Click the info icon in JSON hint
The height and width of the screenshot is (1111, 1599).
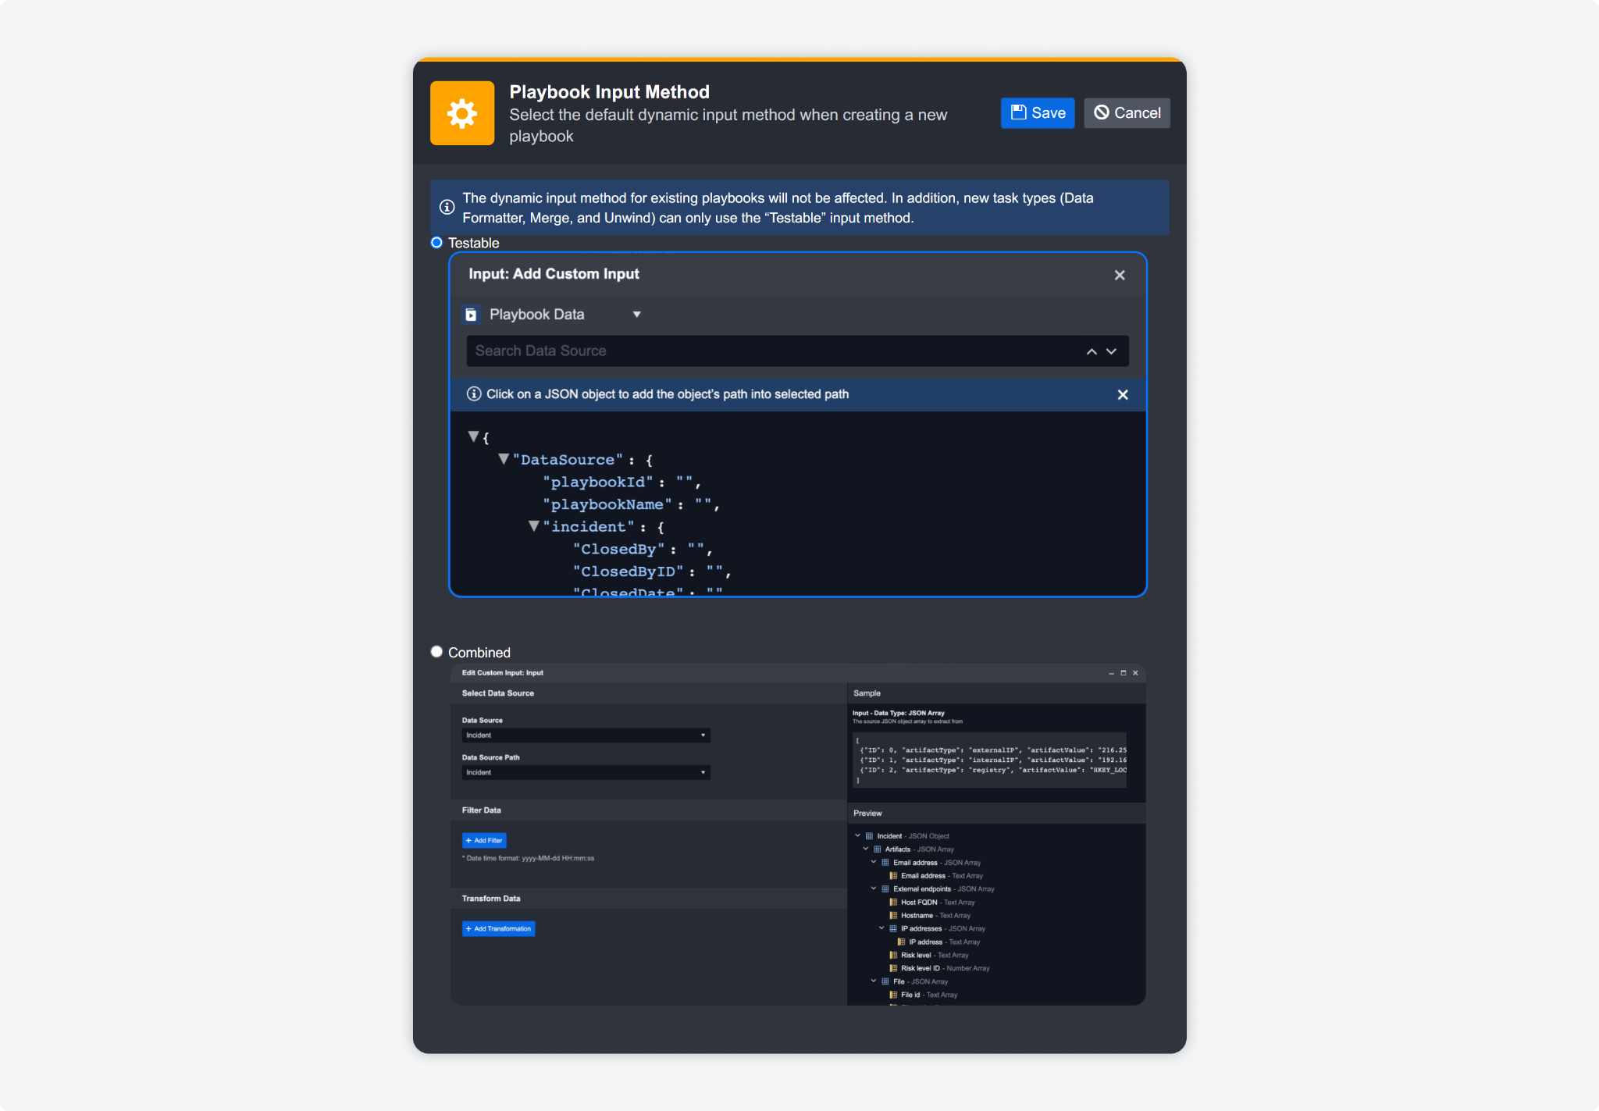pyautogui.click(x=473, y=394)
